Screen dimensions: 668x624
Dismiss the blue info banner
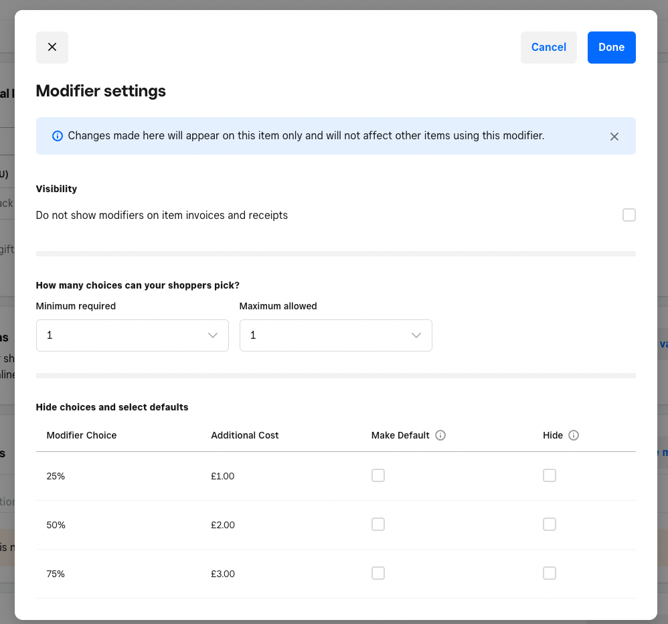pos(614,137)
